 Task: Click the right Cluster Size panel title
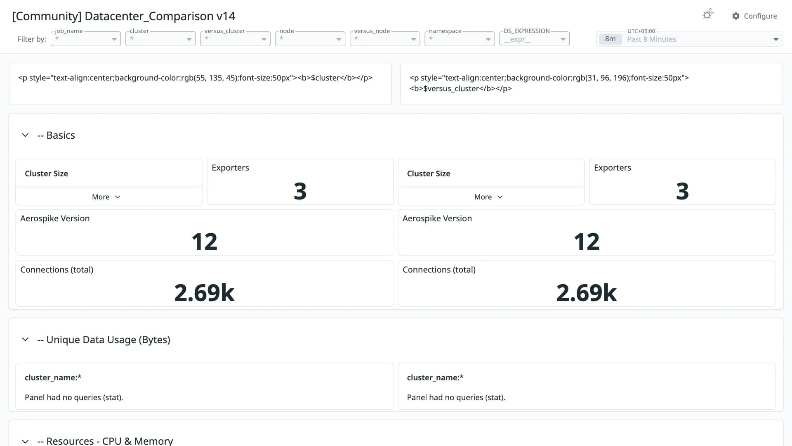[x=429, y=173]
